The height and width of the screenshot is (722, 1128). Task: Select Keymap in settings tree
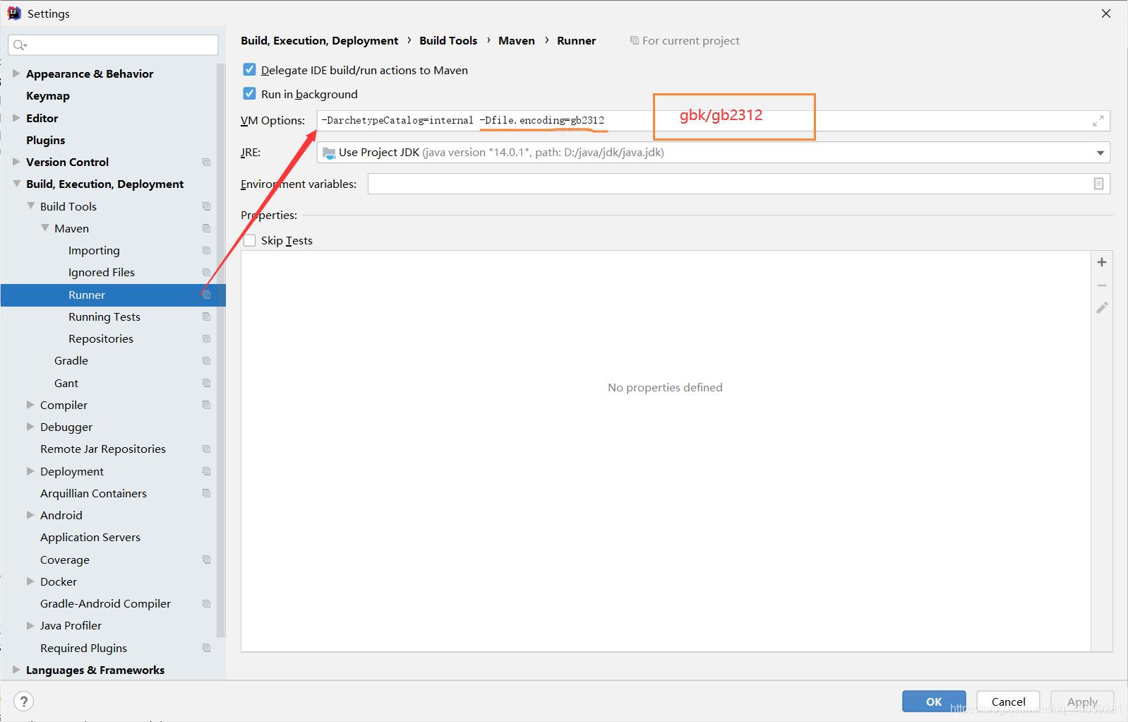[48, 96]
